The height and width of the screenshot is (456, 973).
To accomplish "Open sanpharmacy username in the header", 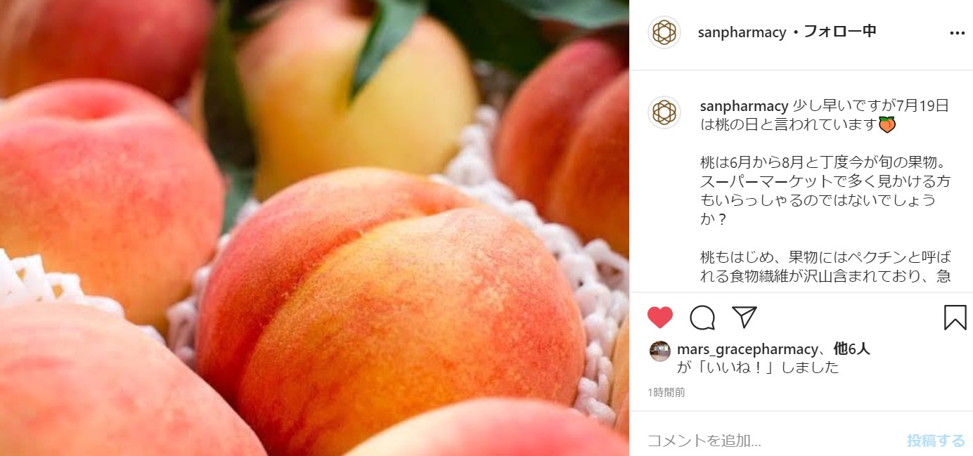I will tap(742, 32).
